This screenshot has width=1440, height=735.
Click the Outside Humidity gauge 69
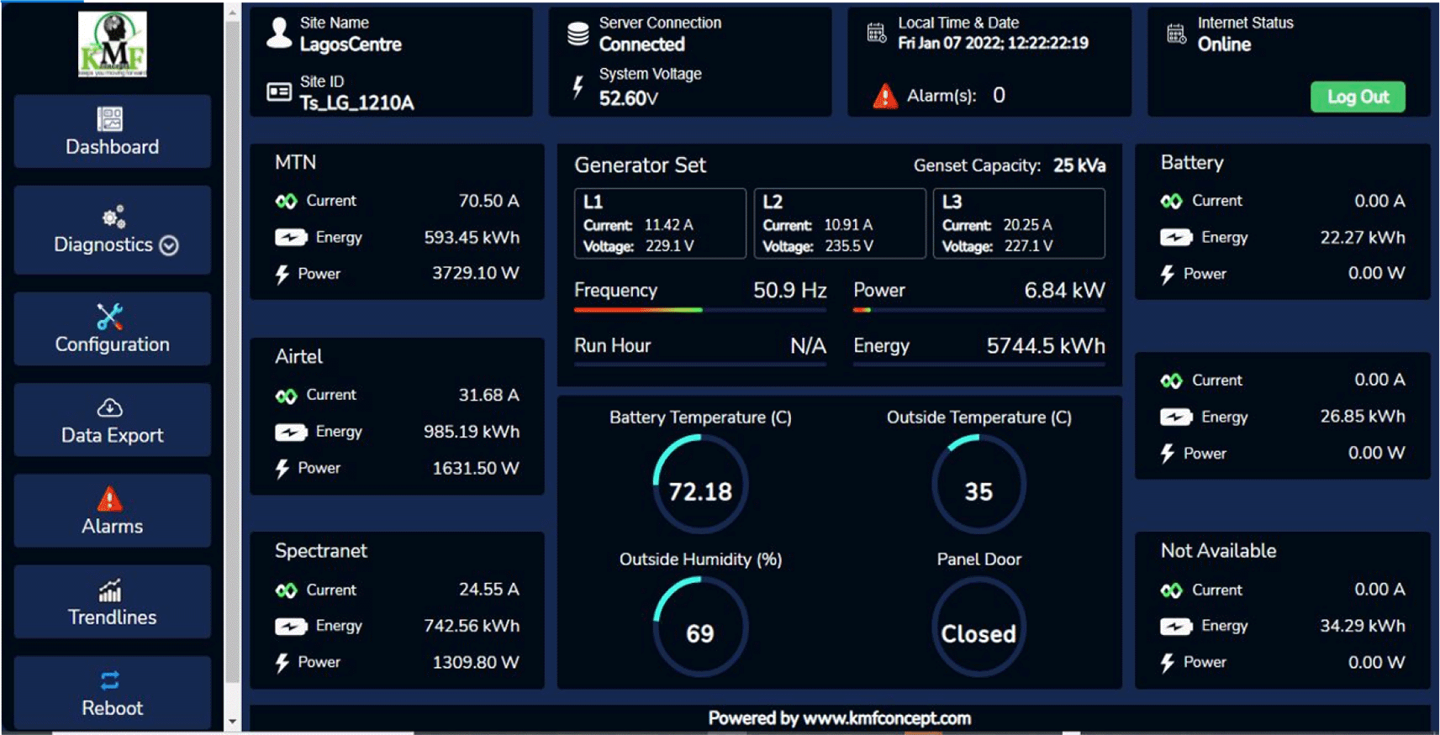click(x=700, y=626)
